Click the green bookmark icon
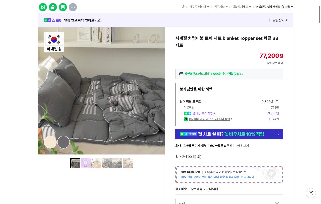The image size is (321, 204). point(63,7)
